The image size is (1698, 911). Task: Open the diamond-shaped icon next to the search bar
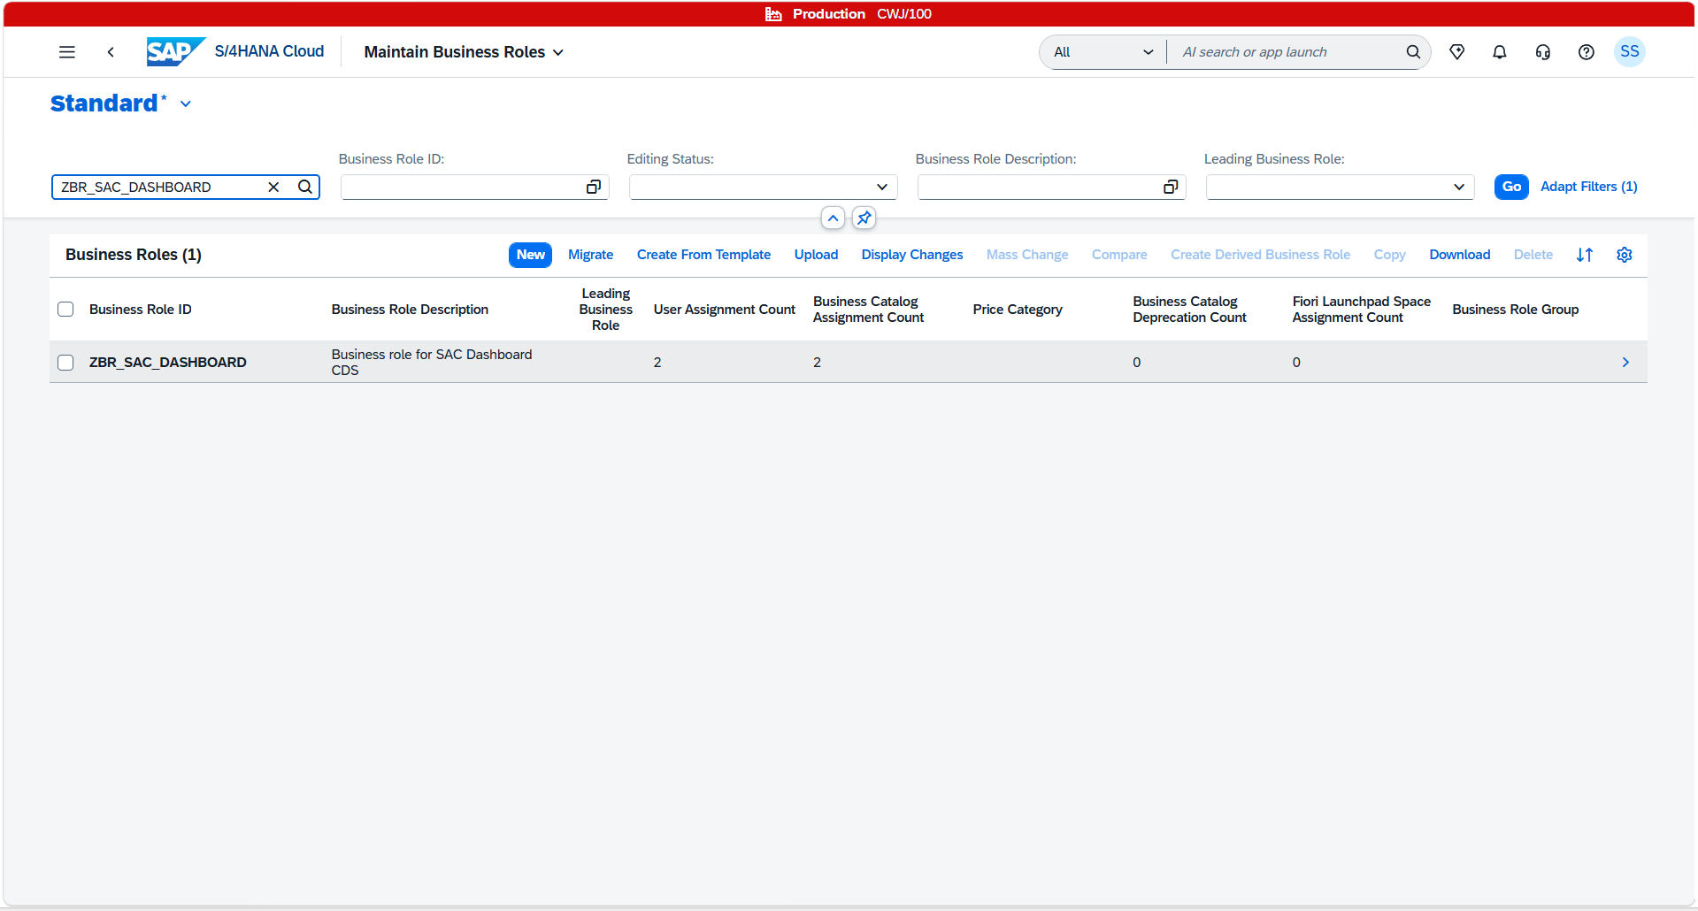1457,52
